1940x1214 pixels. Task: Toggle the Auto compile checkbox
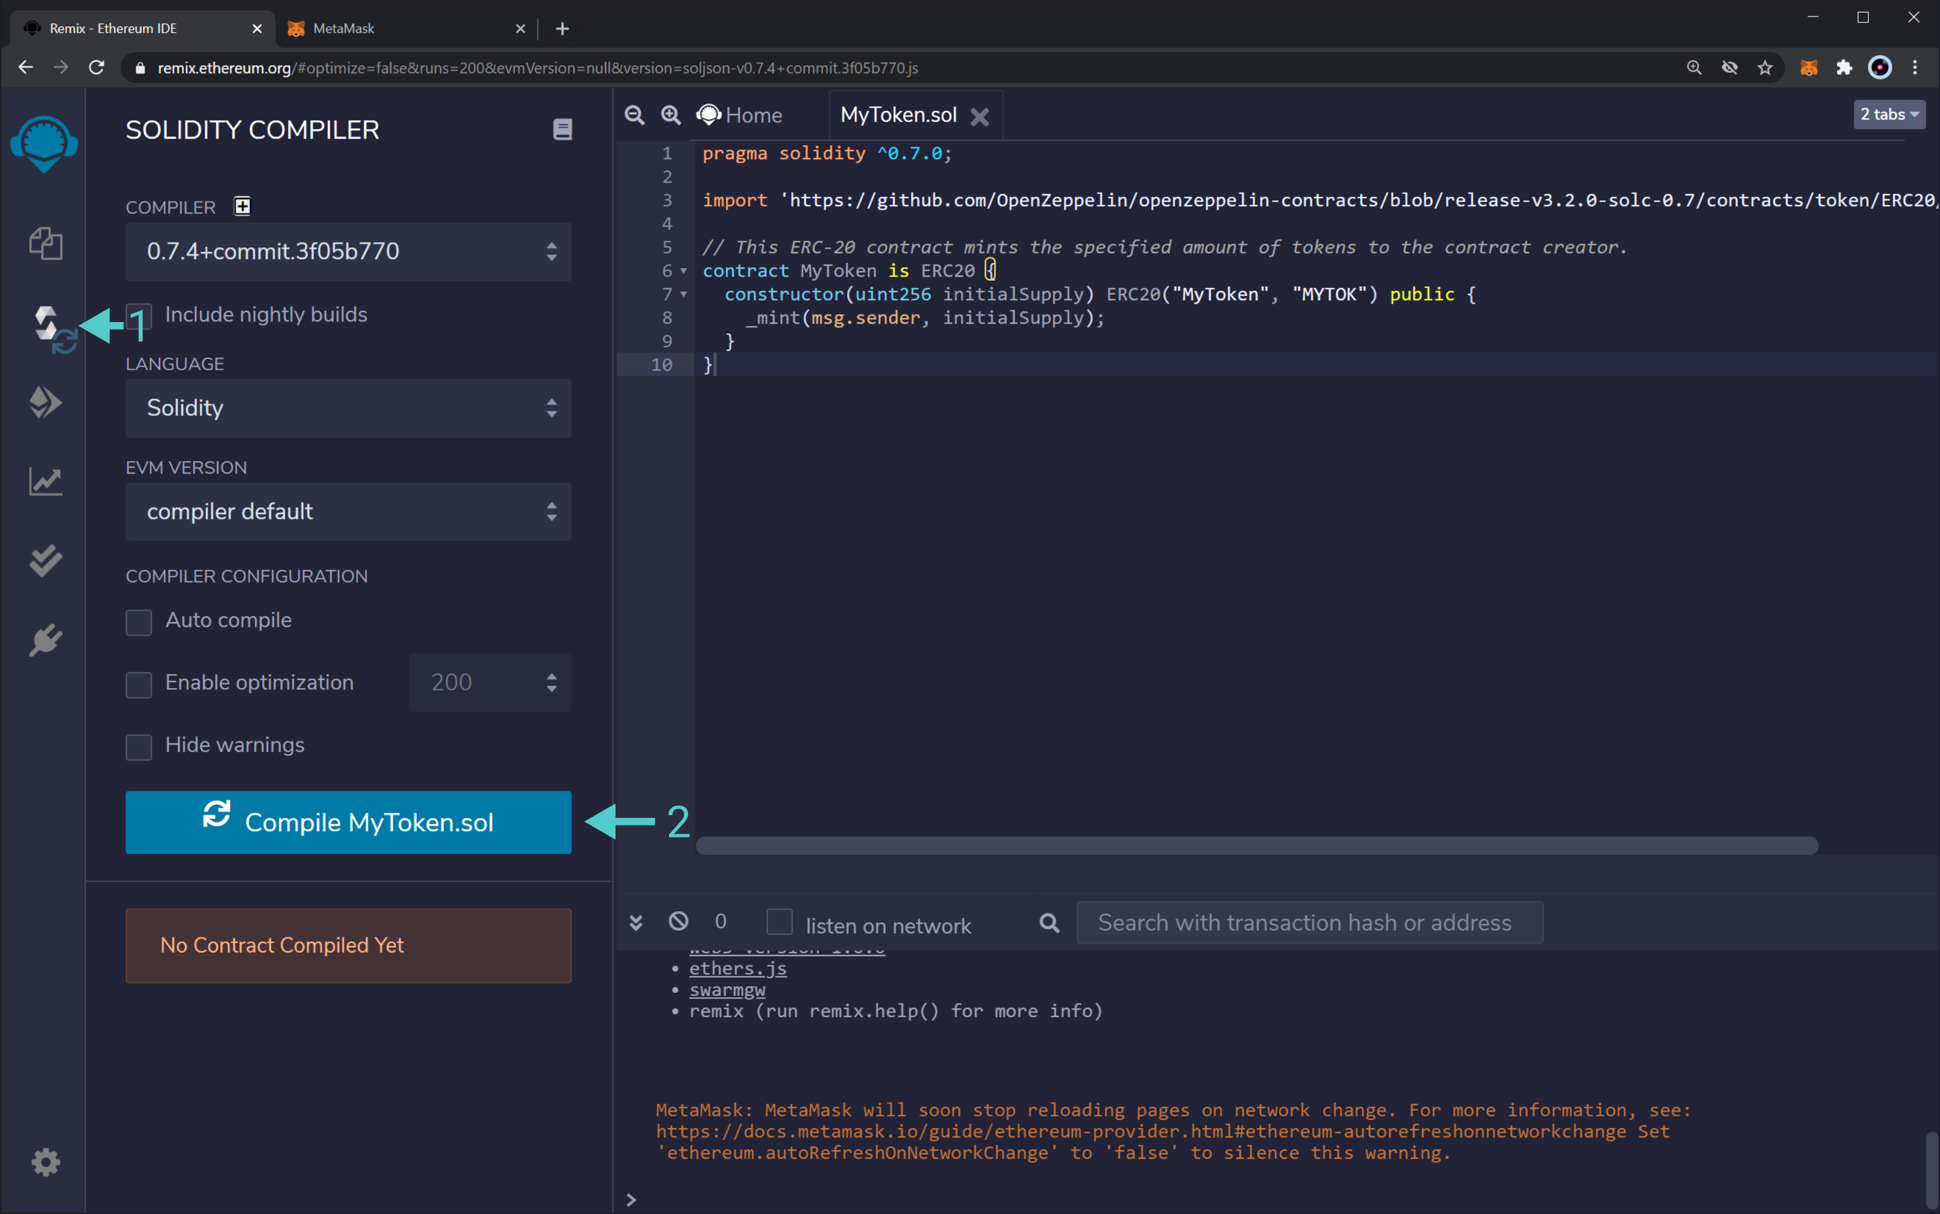[139, 619]
